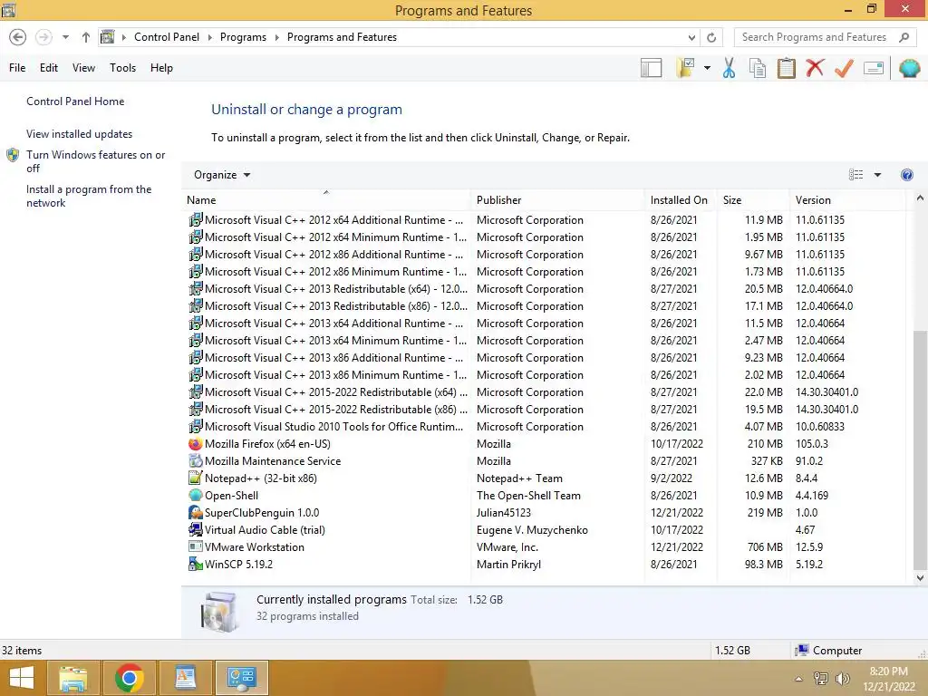Select the WinSCP 5.19.2 entry
This screenshot has width=928, height=696.
pyautogui.click(x=545, y=565)
